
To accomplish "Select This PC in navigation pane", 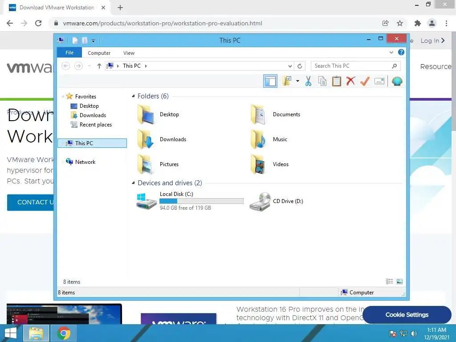I will tap(92, 143).
